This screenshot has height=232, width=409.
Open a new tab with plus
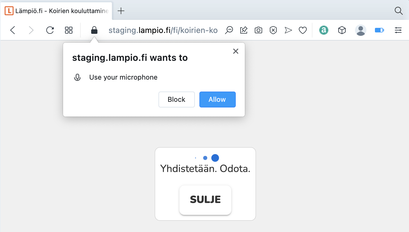(121, 11)
